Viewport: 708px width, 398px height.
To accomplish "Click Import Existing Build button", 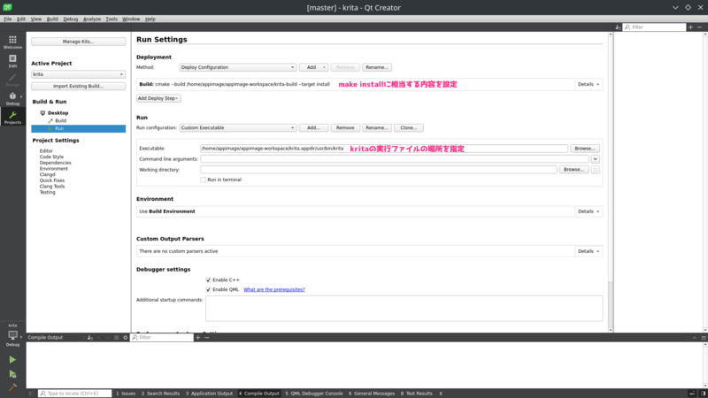I will 78,86.
